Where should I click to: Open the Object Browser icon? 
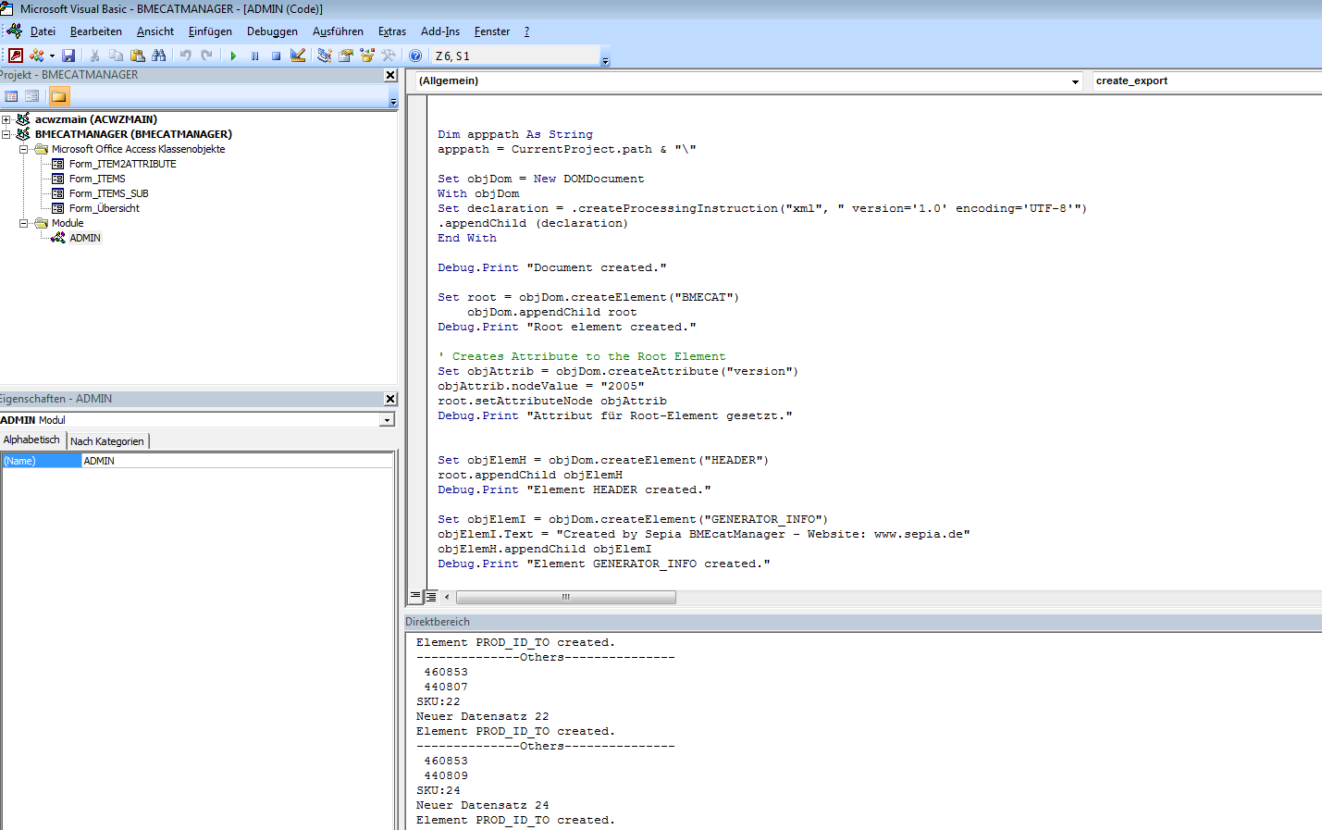pos(367,56)
